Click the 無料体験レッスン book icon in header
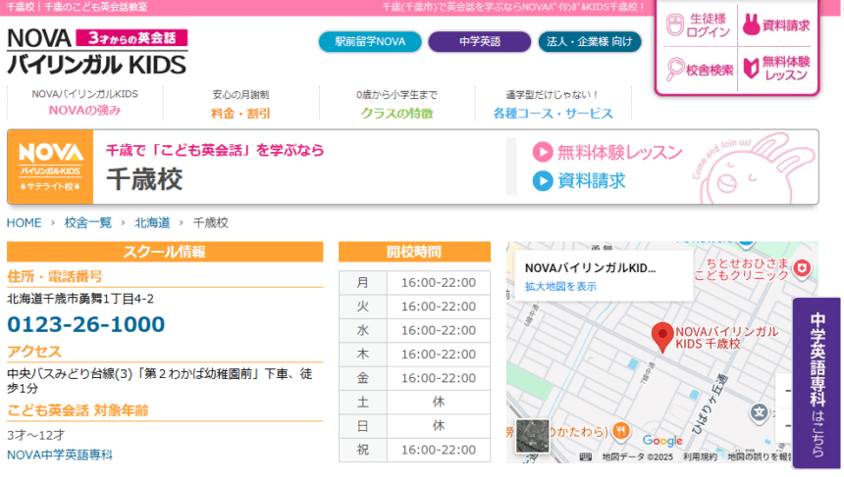The width and height of the screenshot is (844, 477). point(751,69)
